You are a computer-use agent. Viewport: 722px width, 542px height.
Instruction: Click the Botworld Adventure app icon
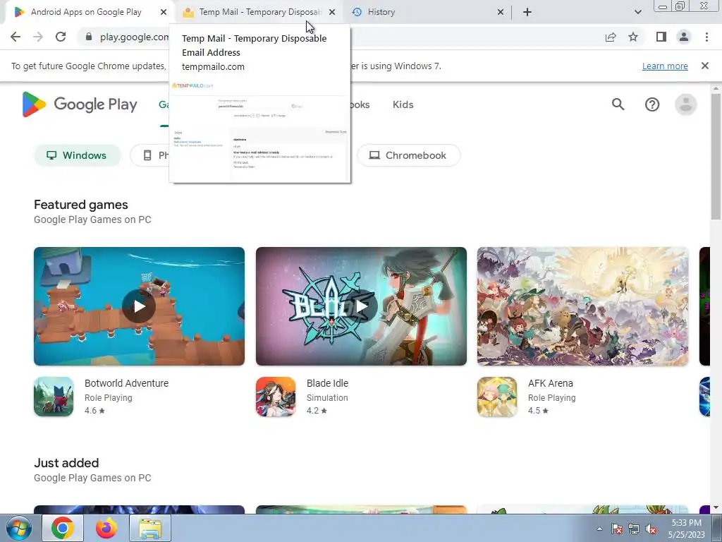tap(54, 397)
